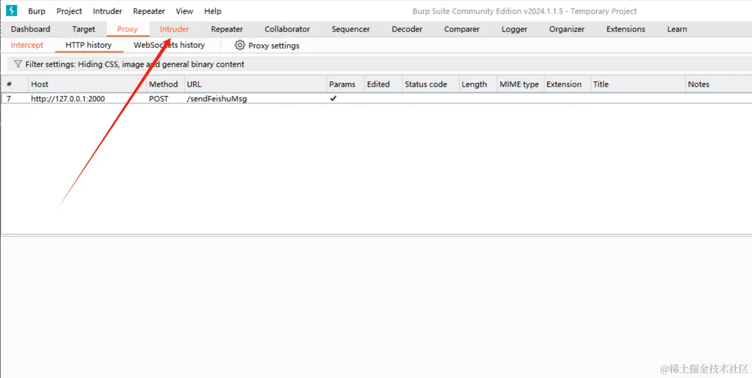Sort by the Host column header
Image resolution: width=752 pixels, height=378 pixels.
pos(87,84)
